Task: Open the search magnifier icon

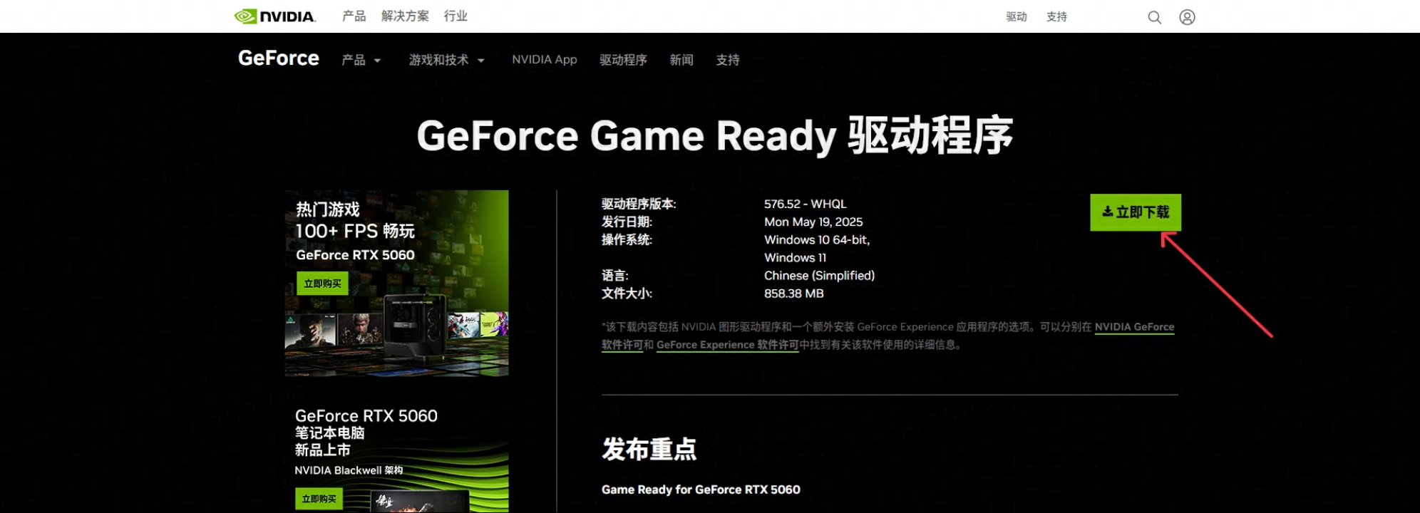Action: point(1154,17)
